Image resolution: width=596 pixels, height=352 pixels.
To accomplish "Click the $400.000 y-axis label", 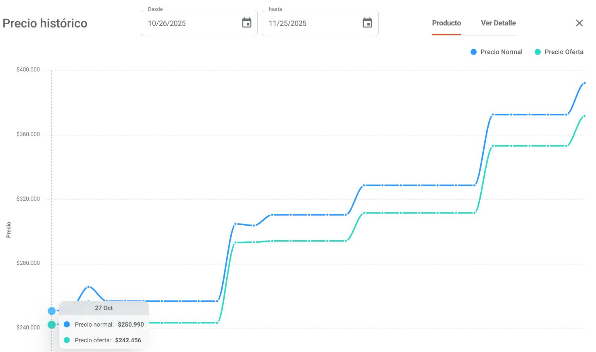I will click(28, 69).
